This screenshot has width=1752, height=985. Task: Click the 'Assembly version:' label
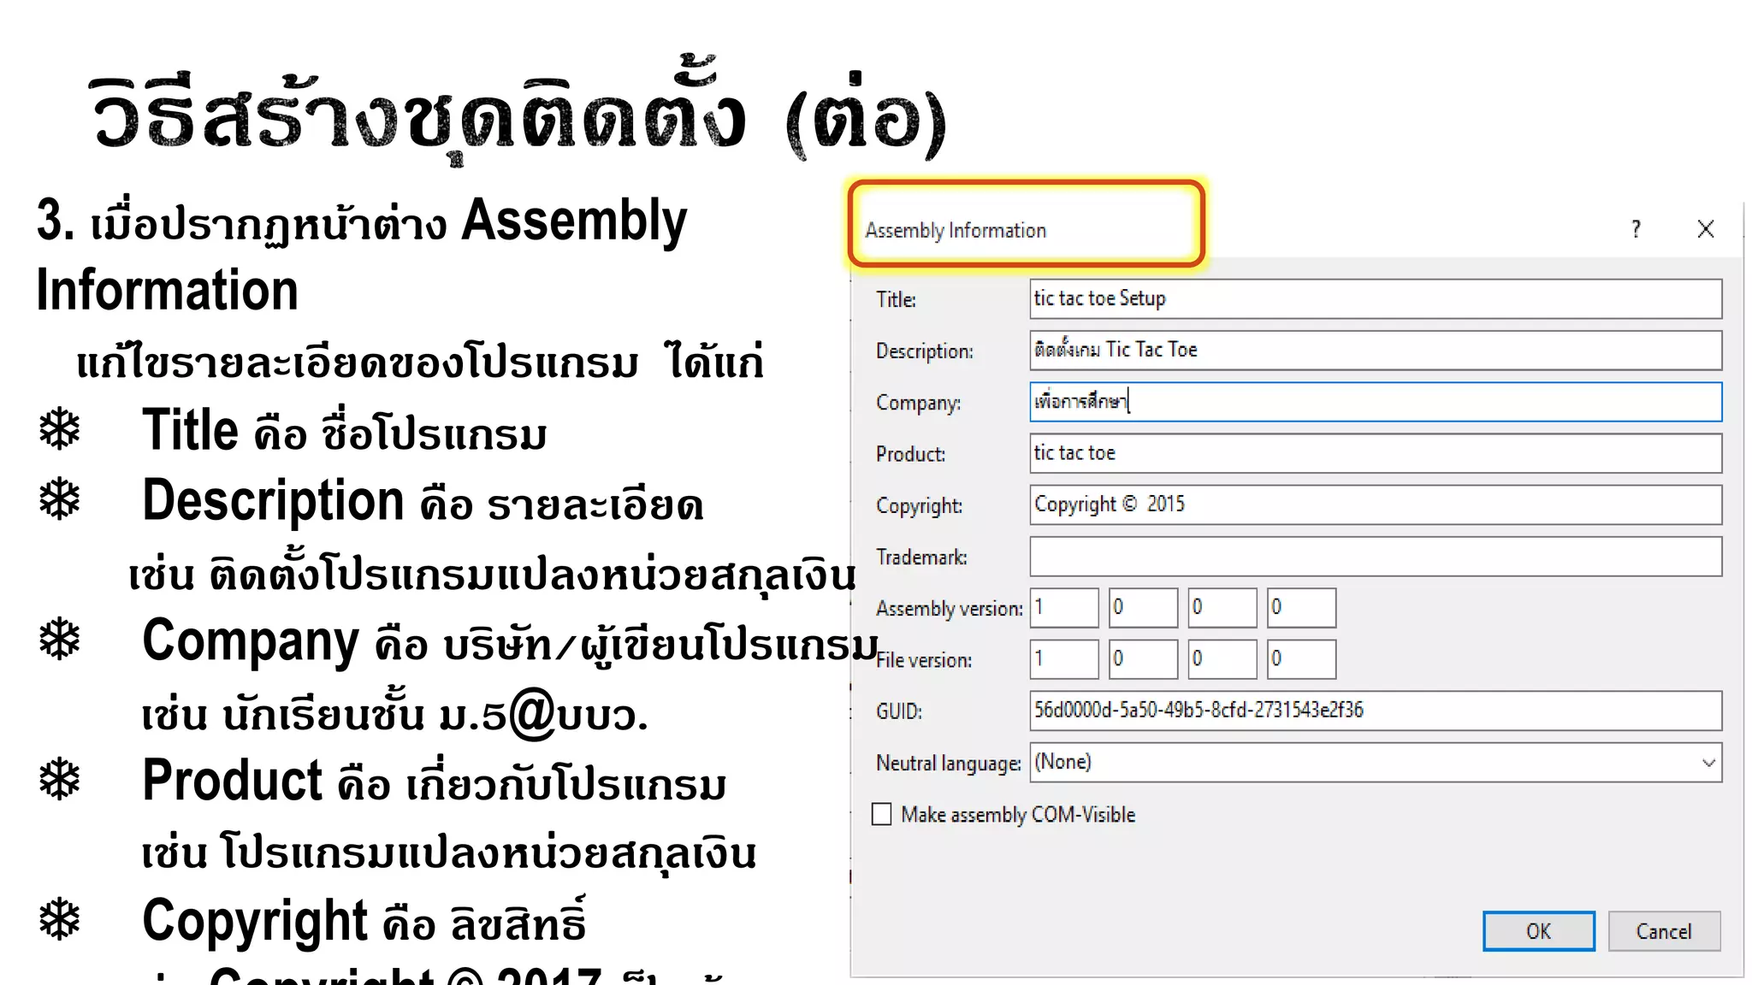[950, 609]
